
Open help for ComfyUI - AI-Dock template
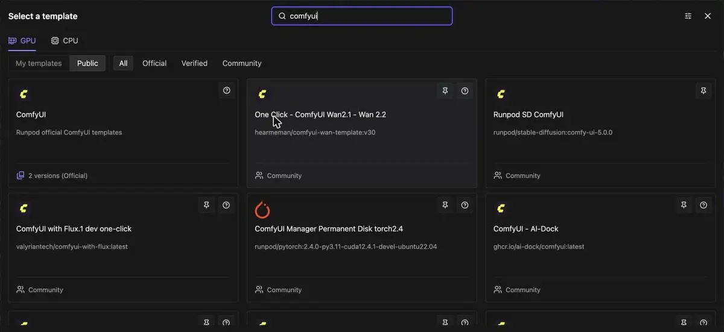click(703, 205)
